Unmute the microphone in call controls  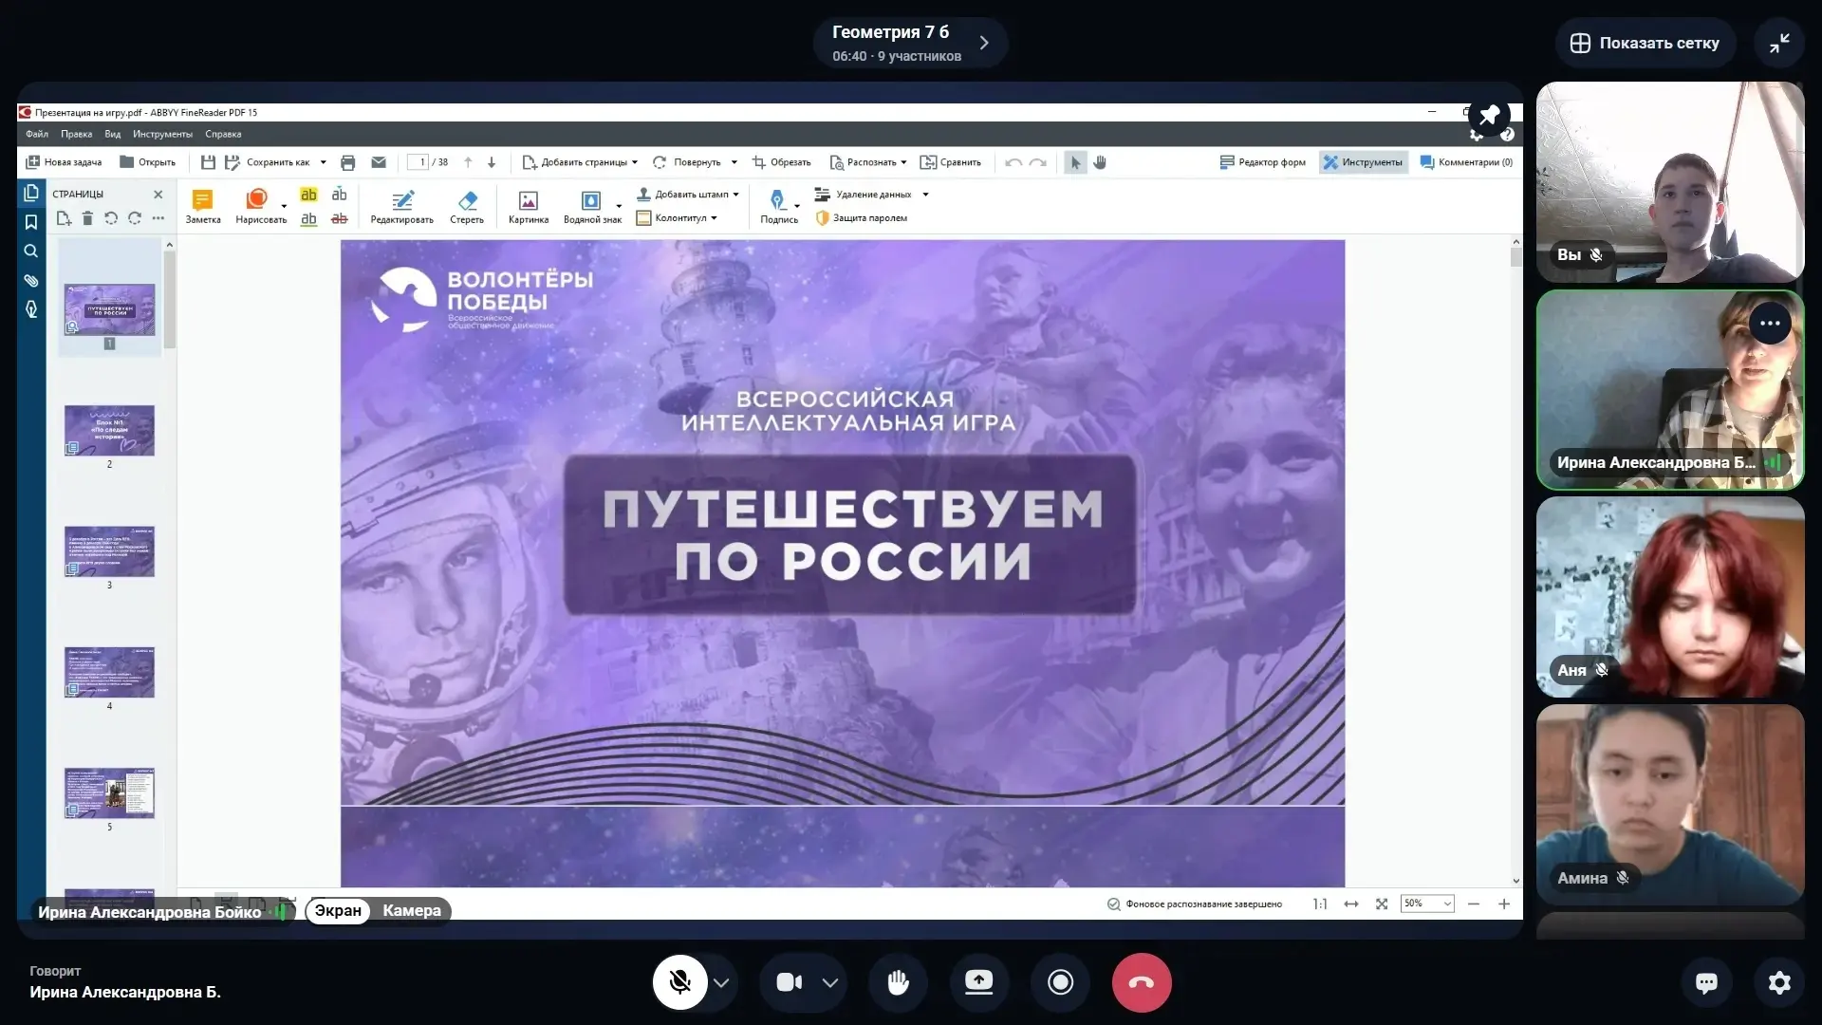tap(679, 982)
